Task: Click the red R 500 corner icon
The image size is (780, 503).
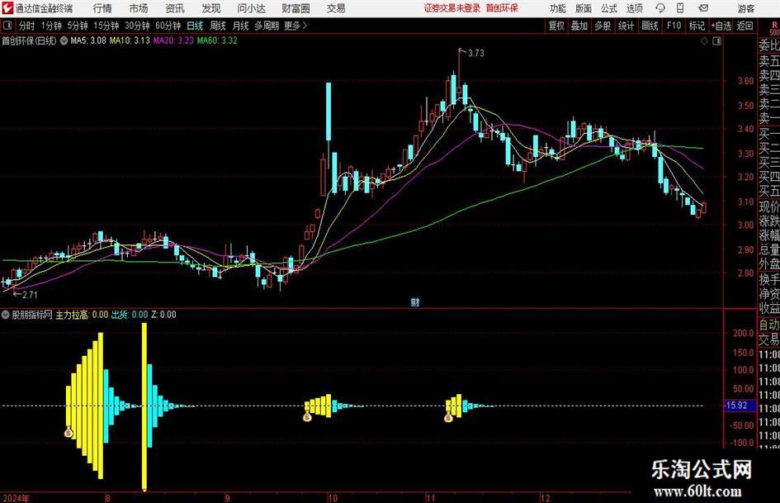Action: point(774,28)
